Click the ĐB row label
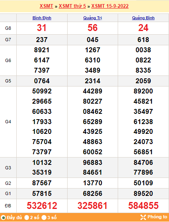This screenshot has width=169, height=222. (8, 206)
